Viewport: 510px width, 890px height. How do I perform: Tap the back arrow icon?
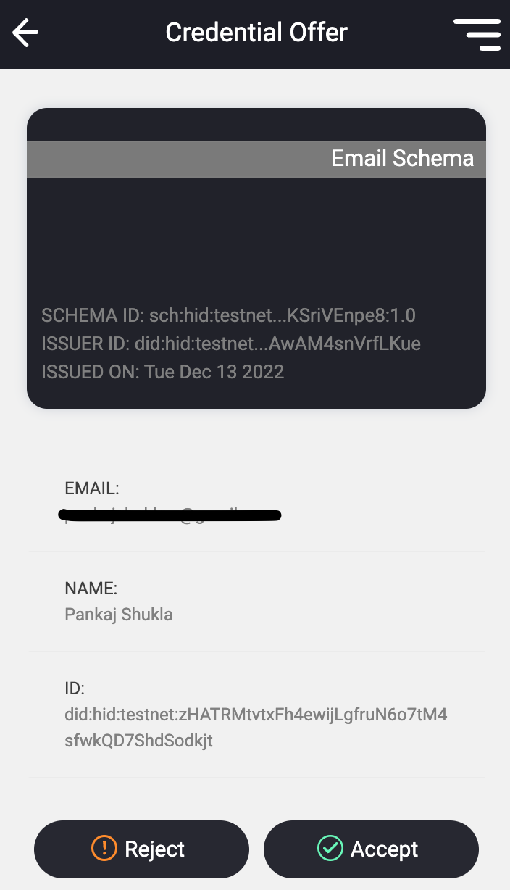(25, 33)
